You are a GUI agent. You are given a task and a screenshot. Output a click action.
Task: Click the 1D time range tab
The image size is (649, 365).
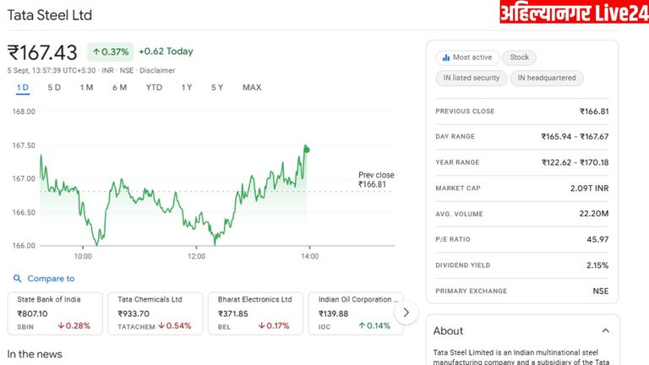pyautogui.click(x=22, y=88)
